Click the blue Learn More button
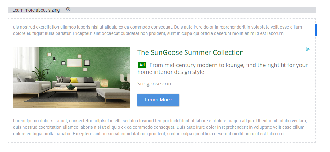Screen dimensions: 330x152 click(158, 100)
